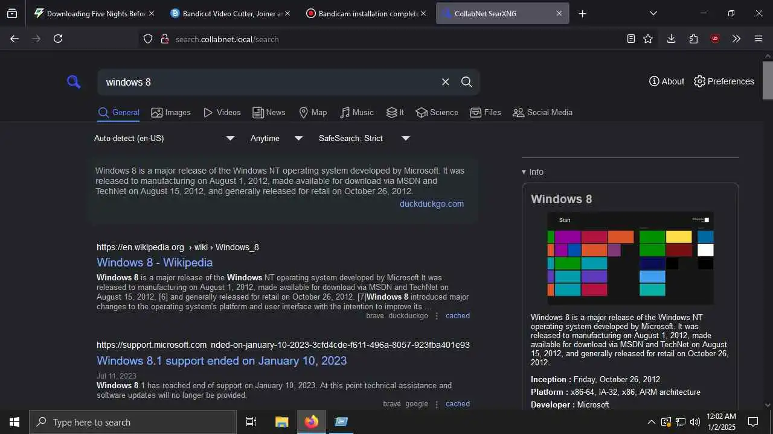Image resolution: width=773 pixels, height=434 pixels.
Task: Open the duckduckgo.com answer source link
Action: (x=432, y=204)
